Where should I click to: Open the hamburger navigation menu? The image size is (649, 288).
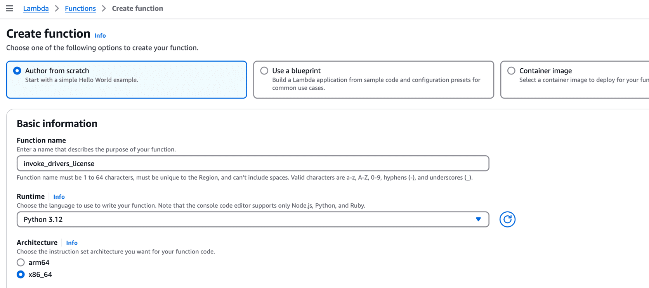click(x=10, y=9)
